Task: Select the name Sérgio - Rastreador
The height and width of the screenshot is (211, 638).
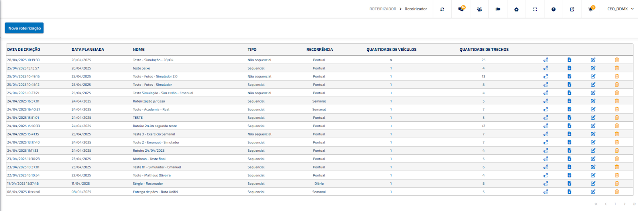Action: pyautogui.click(x=148, y=184)
